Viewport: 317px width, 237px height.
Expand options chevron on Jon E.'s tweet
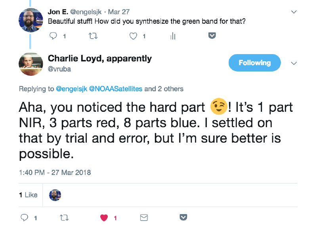[294, 12]
